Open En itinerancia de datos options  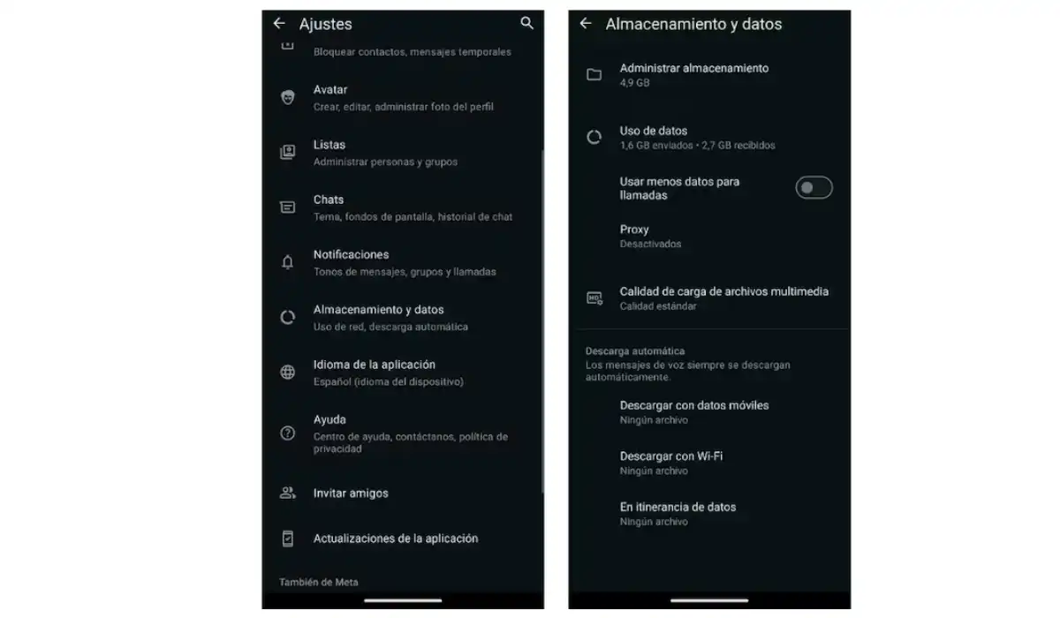(709, 513)
